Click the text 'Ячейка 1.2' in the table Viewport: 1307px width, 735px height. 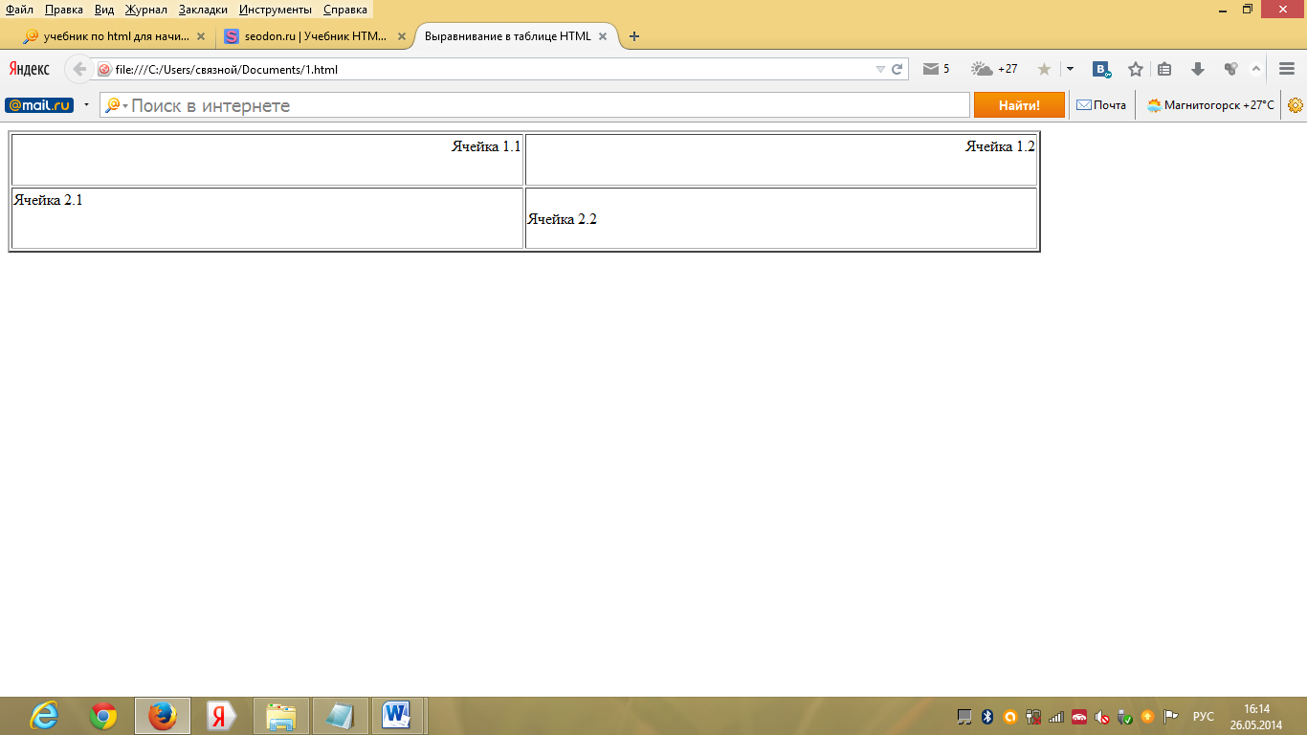[x=1000, y=146]
